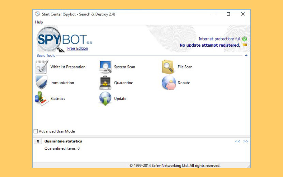
Task: Click the Basic Tools section header
Action: pos(46,55)
